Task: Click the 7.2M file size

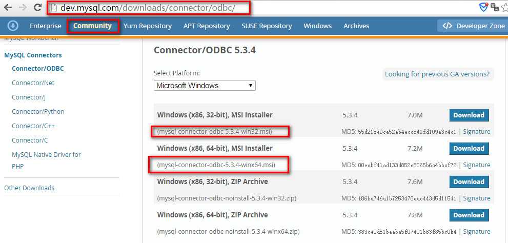Action: pos(415,149)
